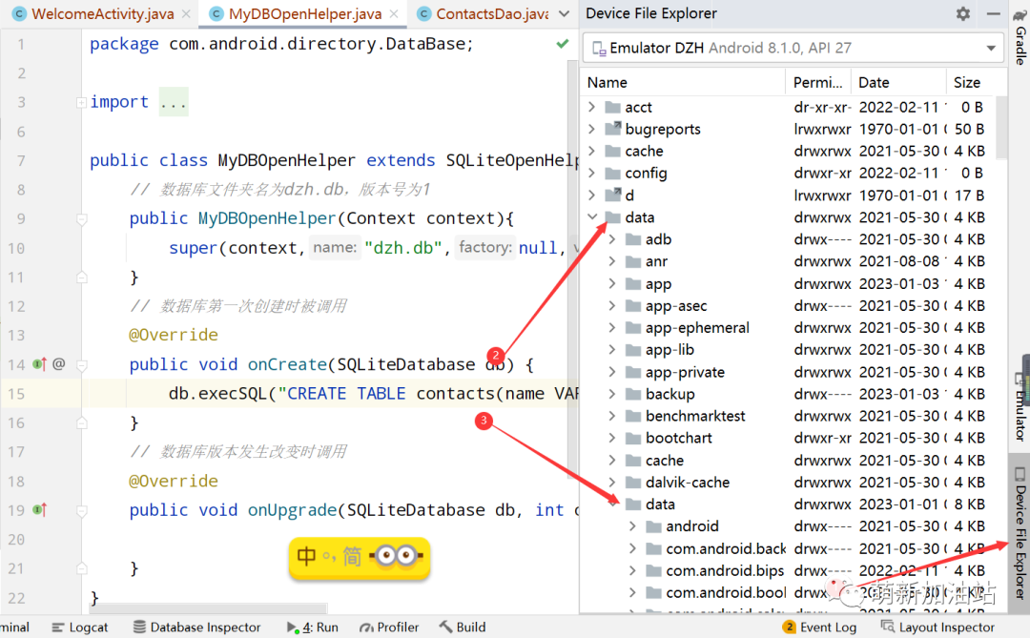
Task: Click the green inspection checkmark icon
Action: pos(563,44)
